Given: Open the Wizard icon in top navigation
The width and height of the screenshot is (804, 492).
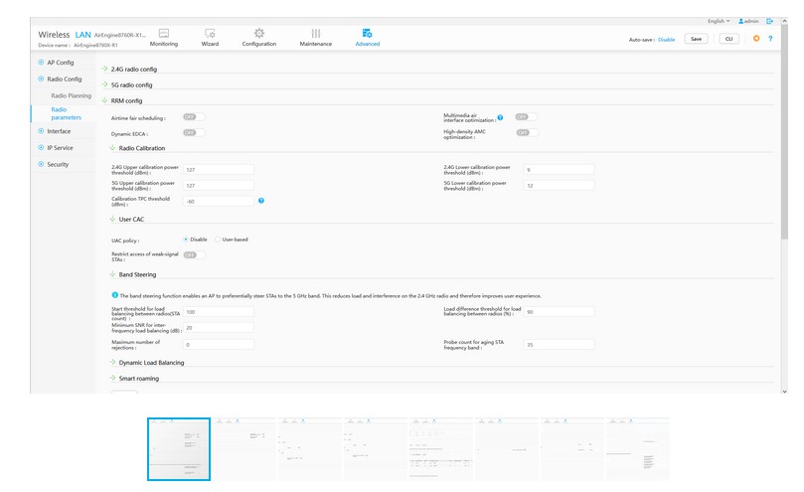Looking at the screenshot, I should coord(210,33).
